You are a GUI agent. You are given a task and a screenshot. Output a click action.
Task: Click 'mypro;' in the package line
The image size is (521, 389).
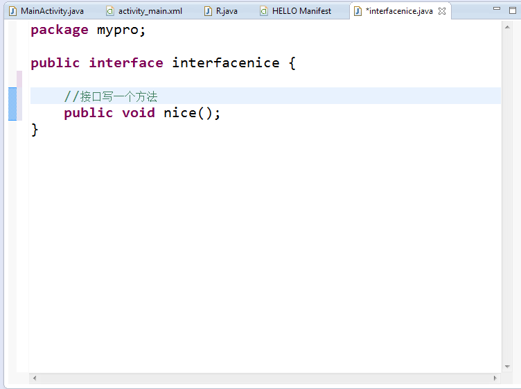coord(121,31)
